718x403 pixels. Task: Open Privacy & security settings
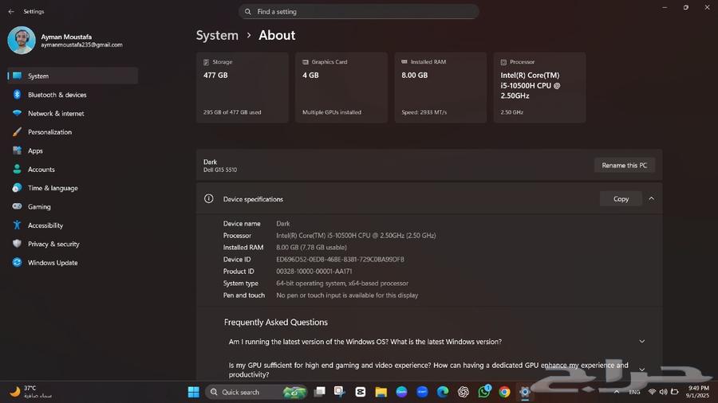[73, 244]
